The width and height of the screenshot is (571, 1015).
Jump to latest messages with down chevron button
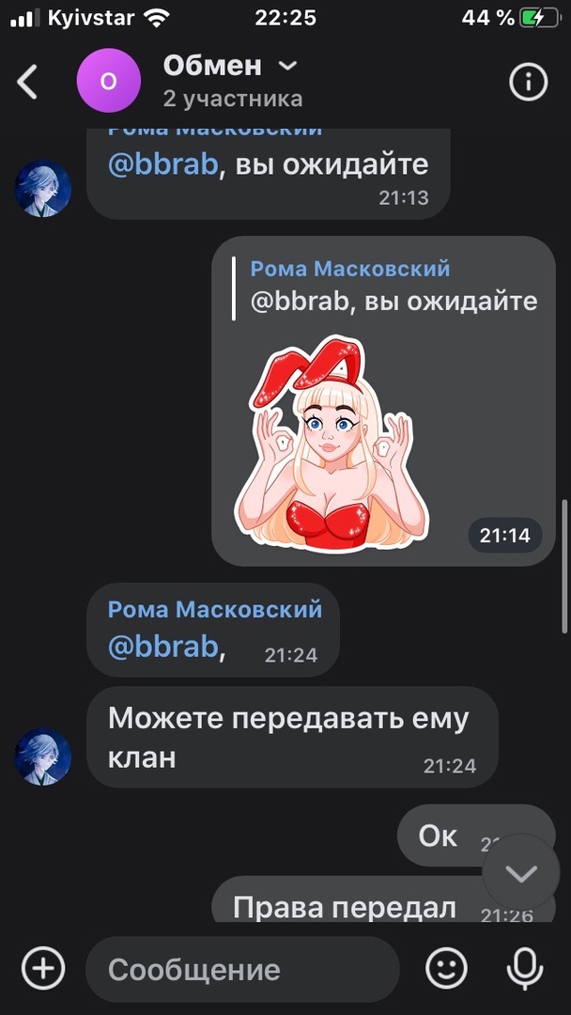(x=521, y=874)
